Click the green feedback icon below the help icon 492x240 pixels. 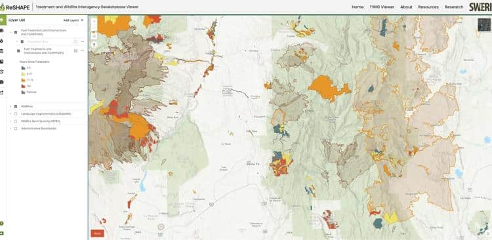coord(2,233)
